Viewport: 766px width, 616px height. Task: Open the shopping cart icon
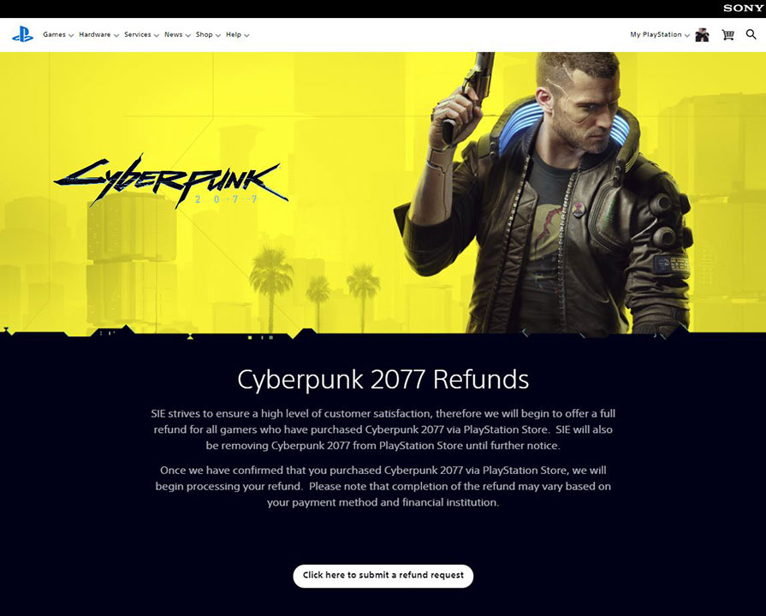tap(727, 35)
